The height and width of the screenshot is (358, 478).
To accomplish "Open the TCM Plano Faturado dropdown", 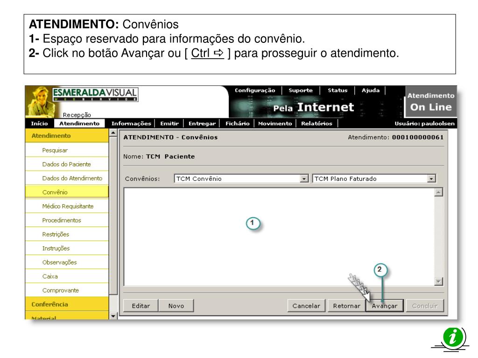I will point(431,179).
